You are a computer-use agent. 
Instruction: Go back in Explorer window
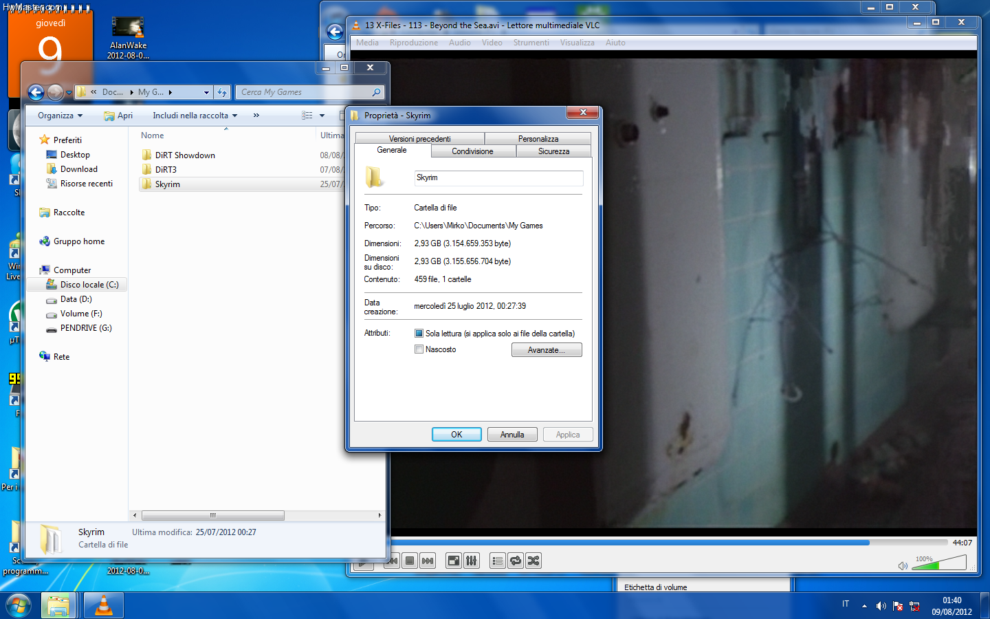tap(36, 92)
